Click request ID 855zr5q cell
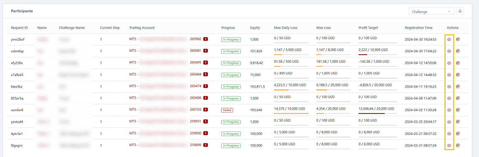 (17, 98)
